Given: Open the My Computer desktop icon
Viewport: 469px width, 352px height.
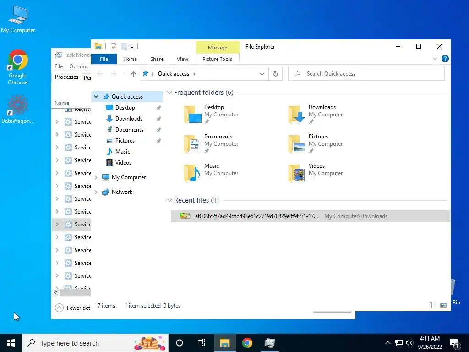Looking at the screenshot, I should pos(18,18).
